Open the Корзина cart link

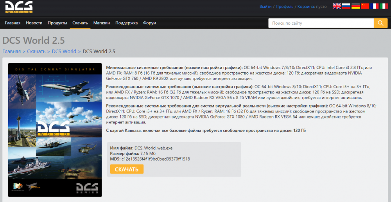[x=306, y=7]
